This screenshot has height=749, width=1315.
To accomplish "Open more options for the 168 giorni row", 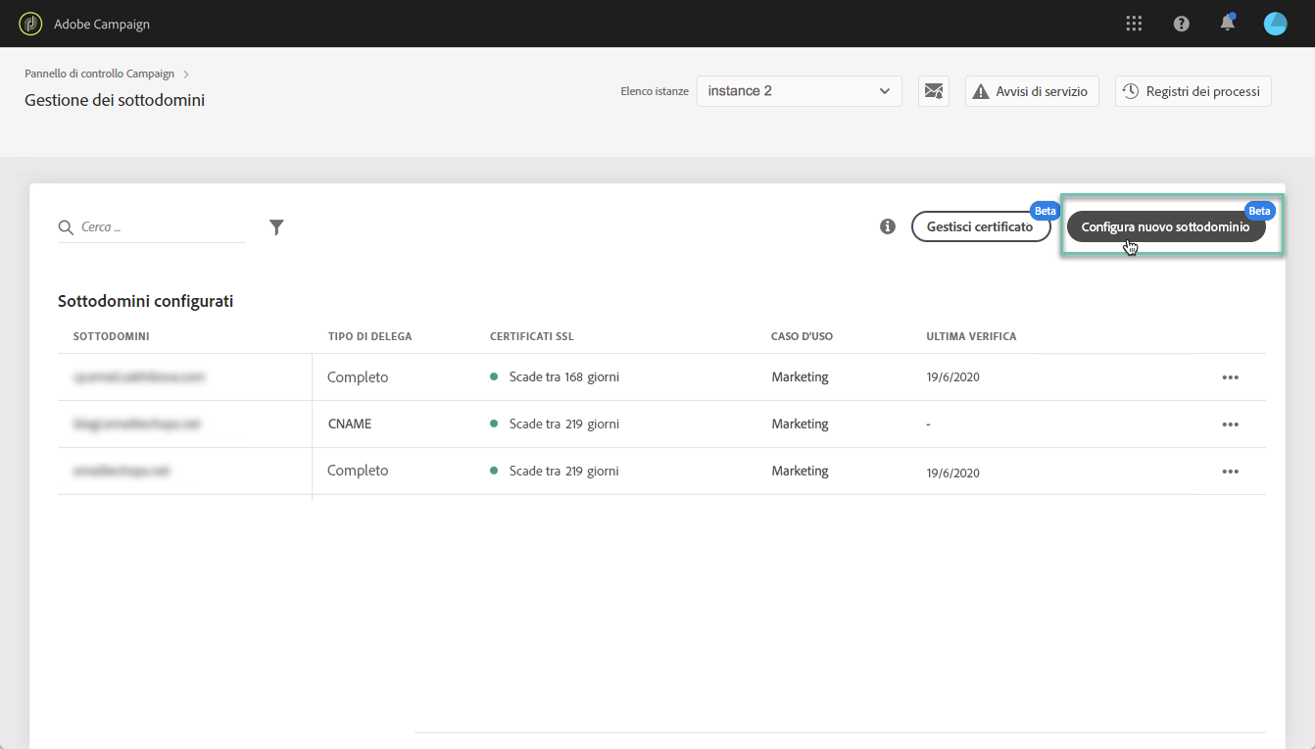I will [x=1231, y=377].
